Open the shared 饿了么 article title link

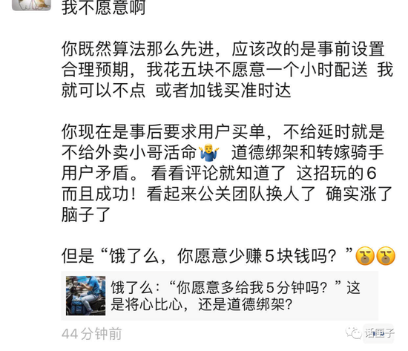point(235,296)
